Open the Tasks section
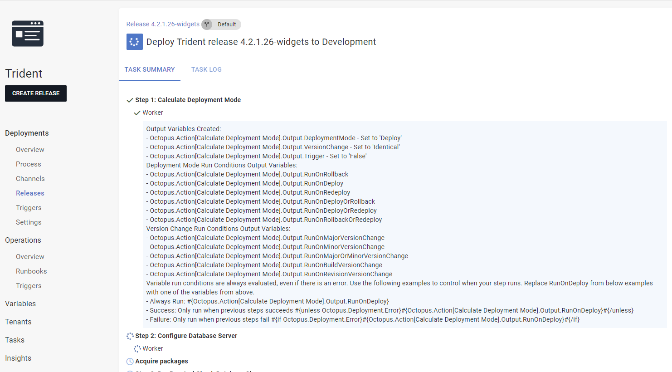The width and height of the screenshot is (672, 372). point(15,340)
